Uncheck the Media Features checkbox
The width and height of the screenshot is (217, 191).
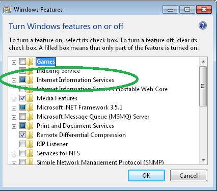(x=22, y=98)
